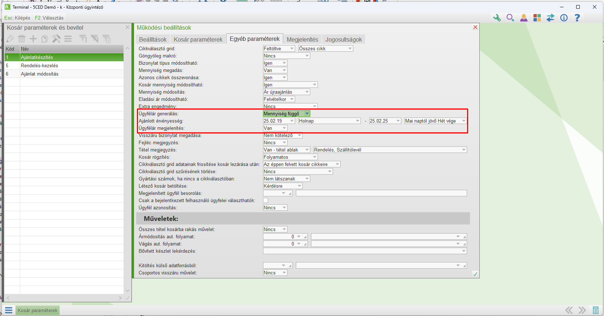Switch to the Megjelenítés tab

[x=302, y=39]
